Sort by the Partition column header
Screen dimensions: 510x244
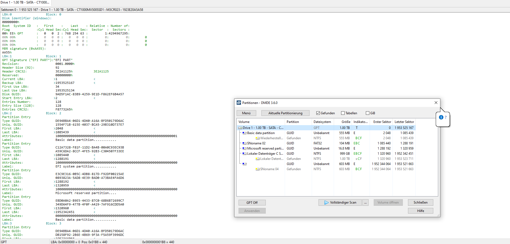(298, 122)
